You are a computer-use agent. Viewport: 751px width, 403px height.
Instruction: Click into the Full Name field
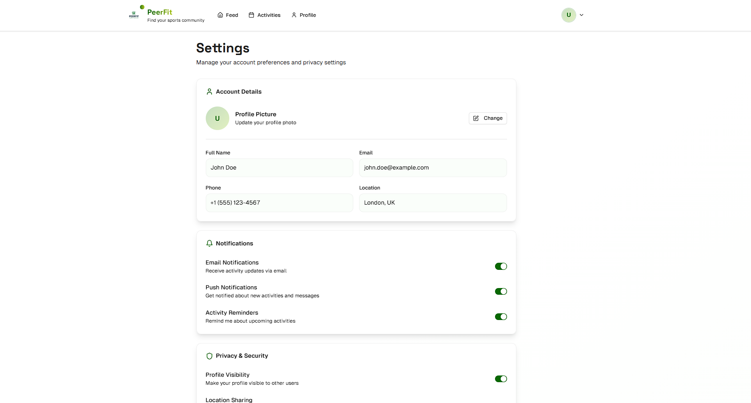[279, 168]
